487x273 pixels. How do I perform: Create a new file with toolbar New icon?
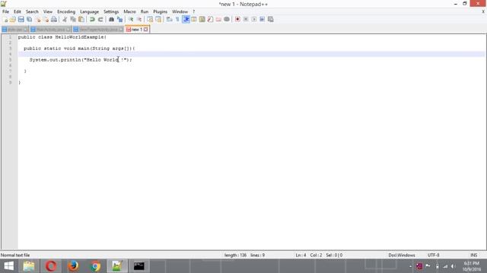click(x=5, y=20)
